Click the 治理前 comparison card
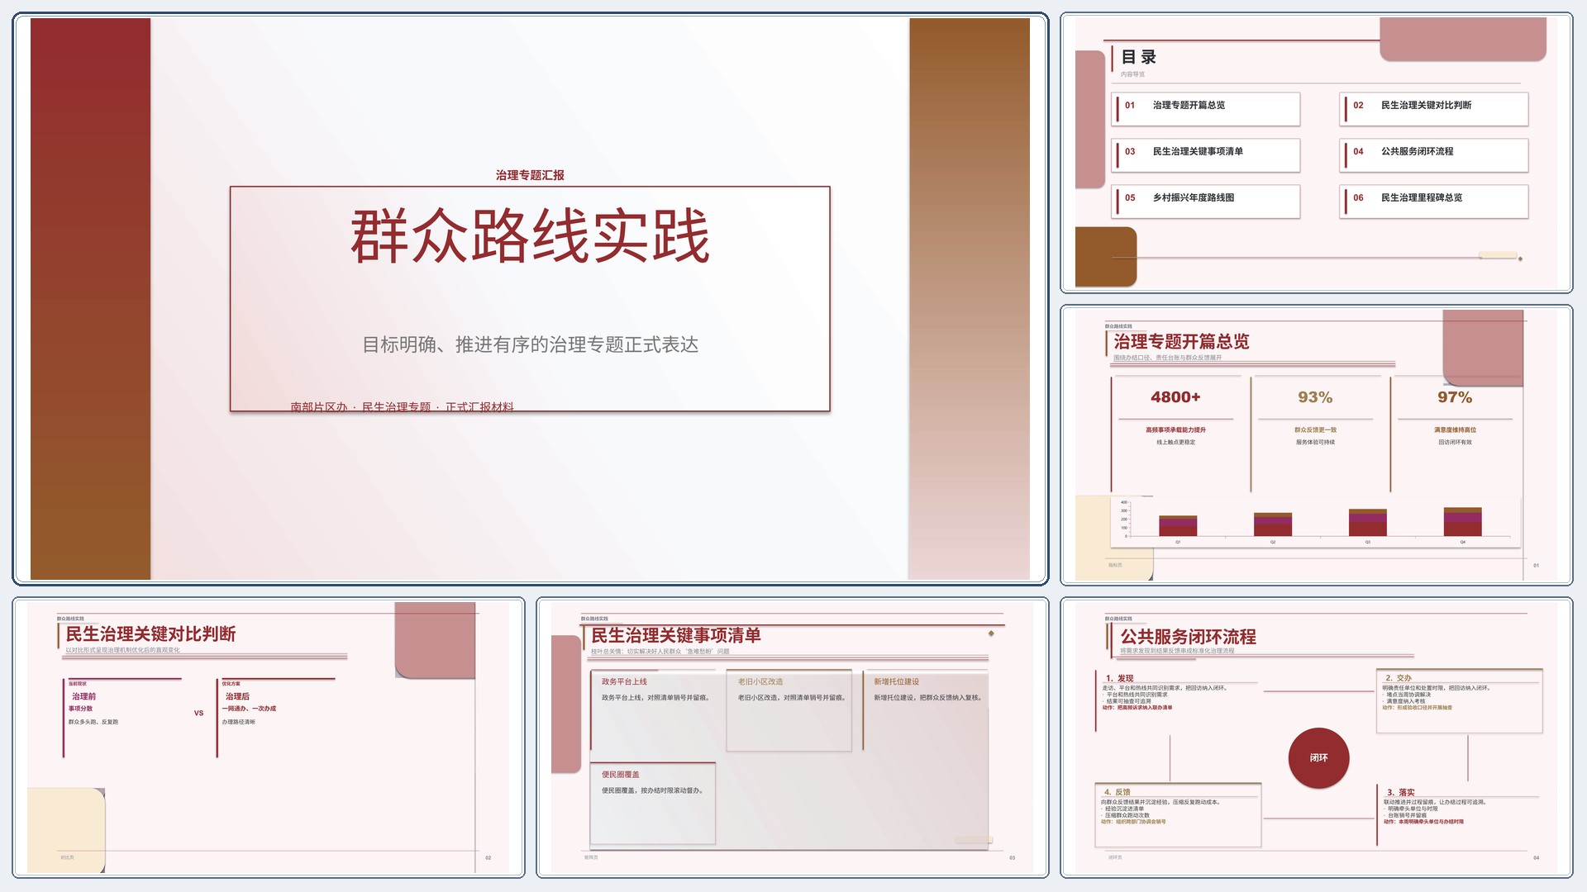The height and width of the screenshot is (892, 1587). [122, 717]
